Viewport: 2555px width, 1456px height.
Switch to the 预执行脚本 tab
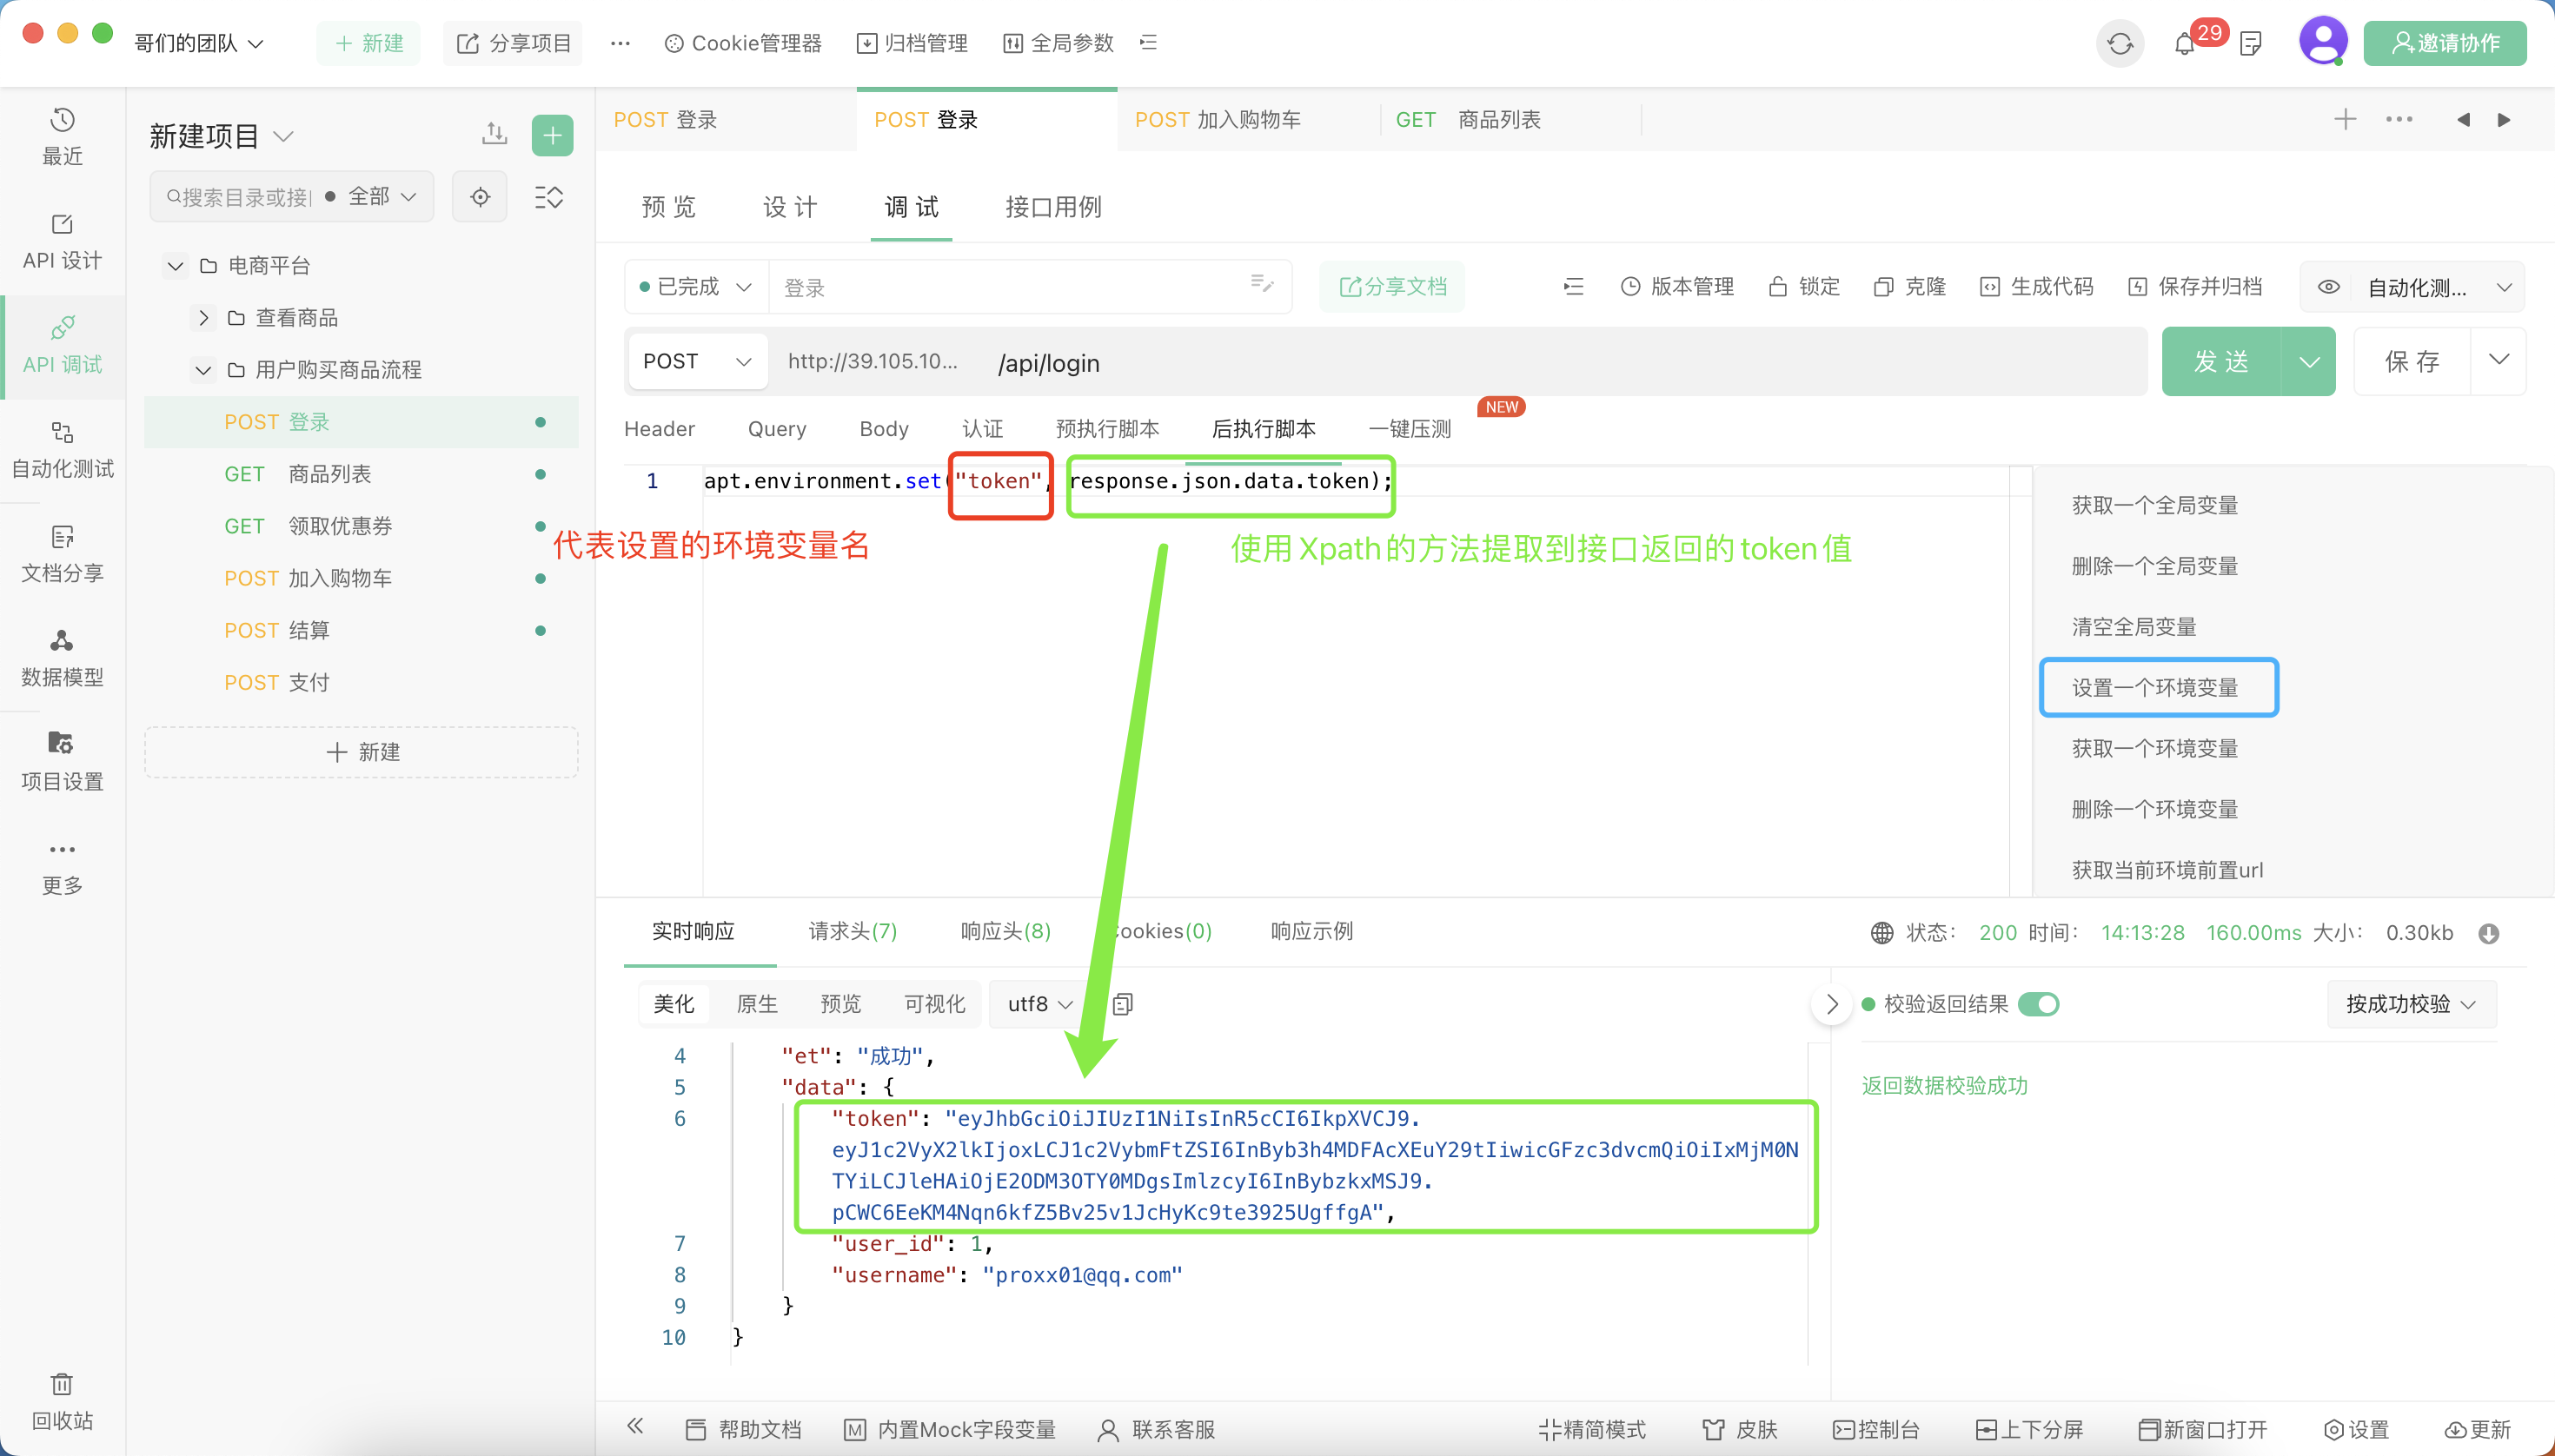click(x=1107, y=429)
